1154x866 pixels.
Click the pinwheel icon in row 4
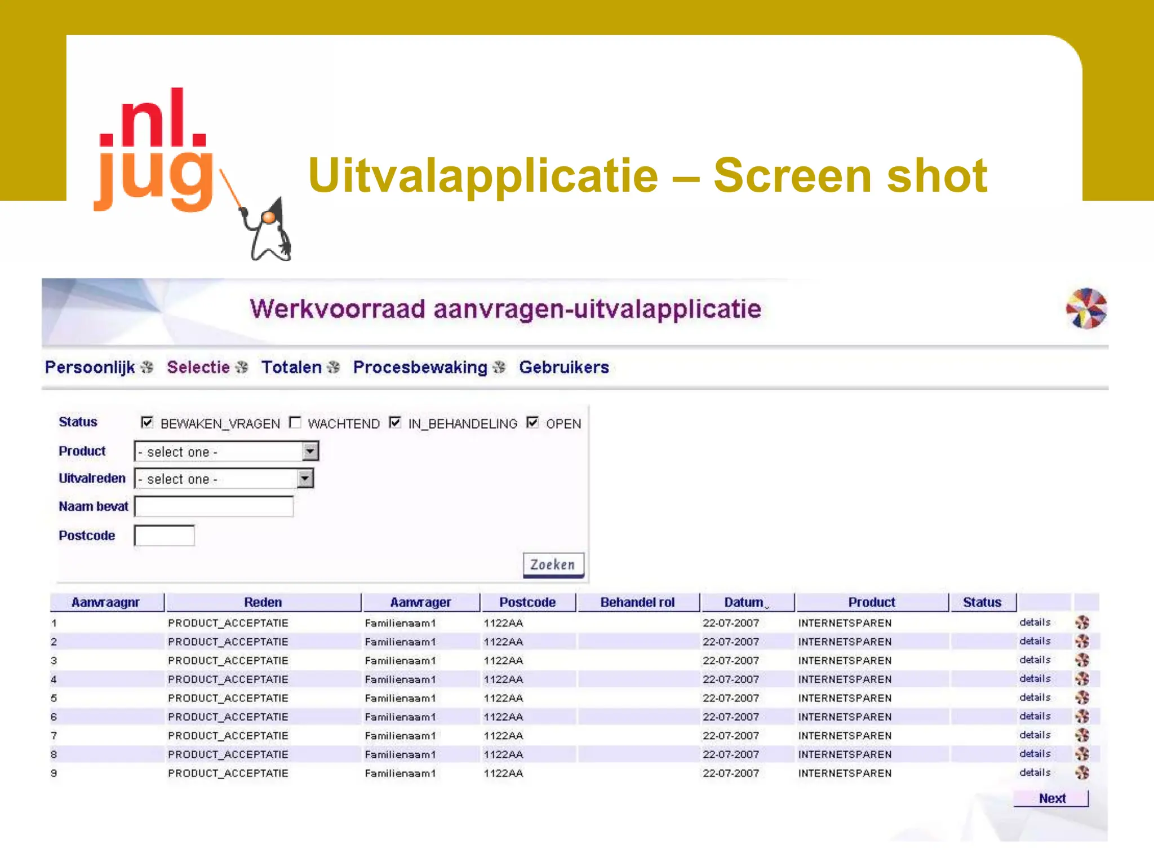[x=1082, y=678]
